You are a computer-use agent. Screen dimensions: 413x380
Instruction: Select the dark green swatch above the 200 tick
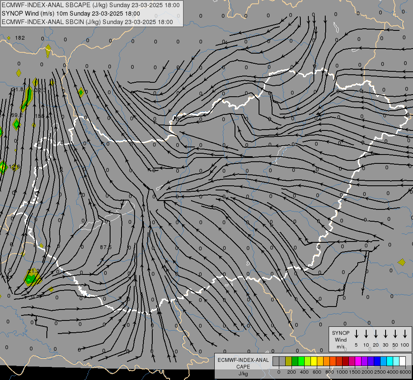pos(295,361)
